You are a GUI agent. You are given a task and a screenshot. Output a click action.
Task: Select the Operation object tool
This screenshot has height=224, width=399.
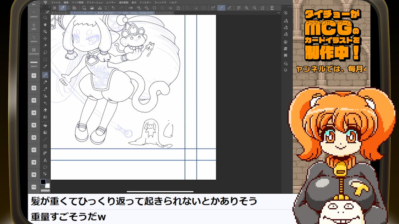[45, 32]
